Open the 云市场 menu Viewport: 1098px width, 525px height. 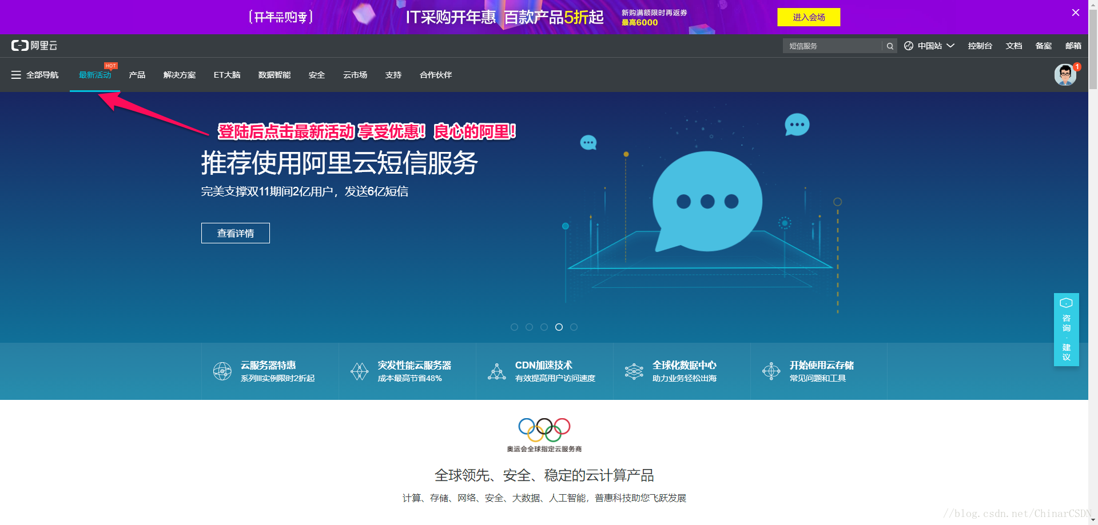[355, 75]
